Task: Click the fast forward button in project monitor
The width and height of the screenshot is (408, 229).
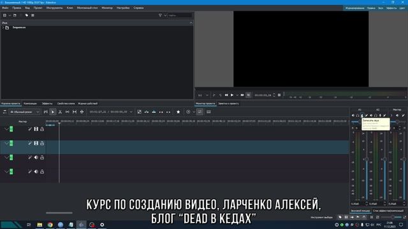Action: pyautogui.click(x=242, y=95)
